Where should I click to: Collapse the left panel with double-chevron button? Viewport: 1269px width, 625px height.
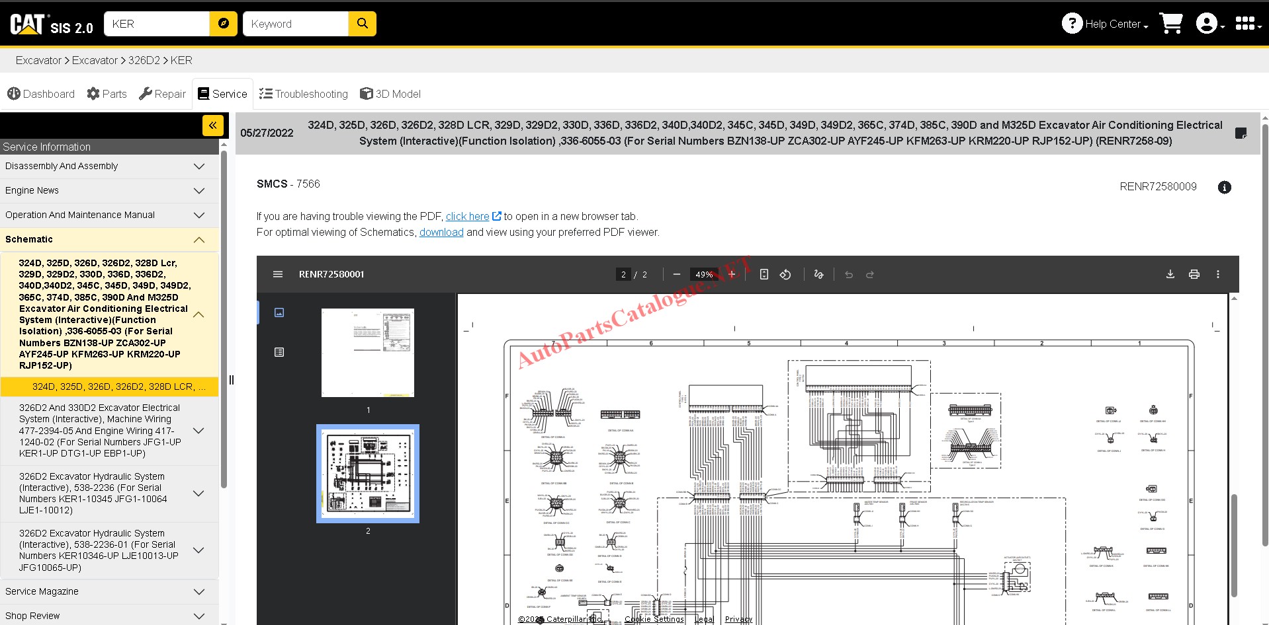click(x=213, y=125)
